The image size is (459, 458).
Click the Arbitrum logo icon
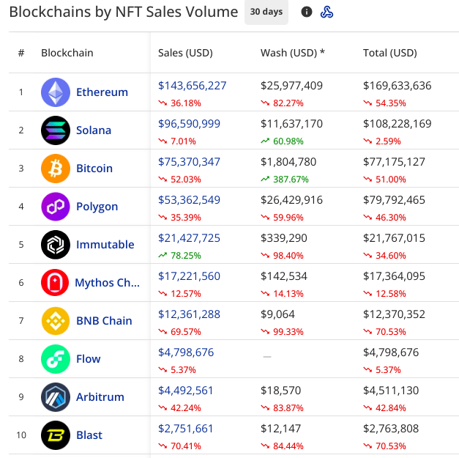point(56,397)
